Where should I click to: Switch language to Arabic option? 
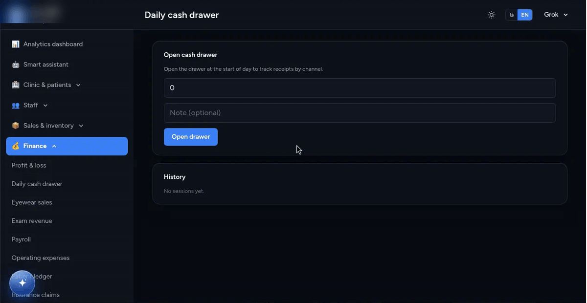(512, 15)
